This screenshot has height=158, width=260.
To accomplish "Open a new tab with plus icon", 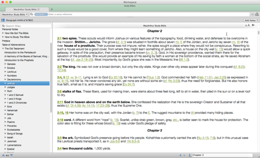I will coord(52,9).
